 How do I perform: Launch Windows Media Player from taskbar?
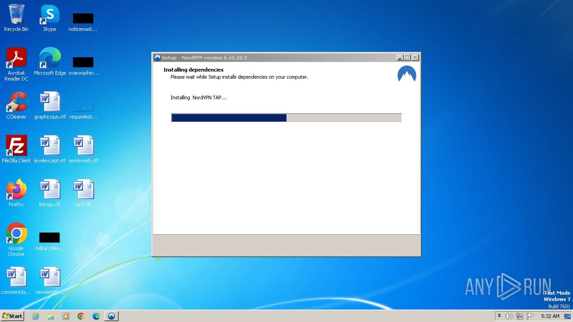(66, 316)
